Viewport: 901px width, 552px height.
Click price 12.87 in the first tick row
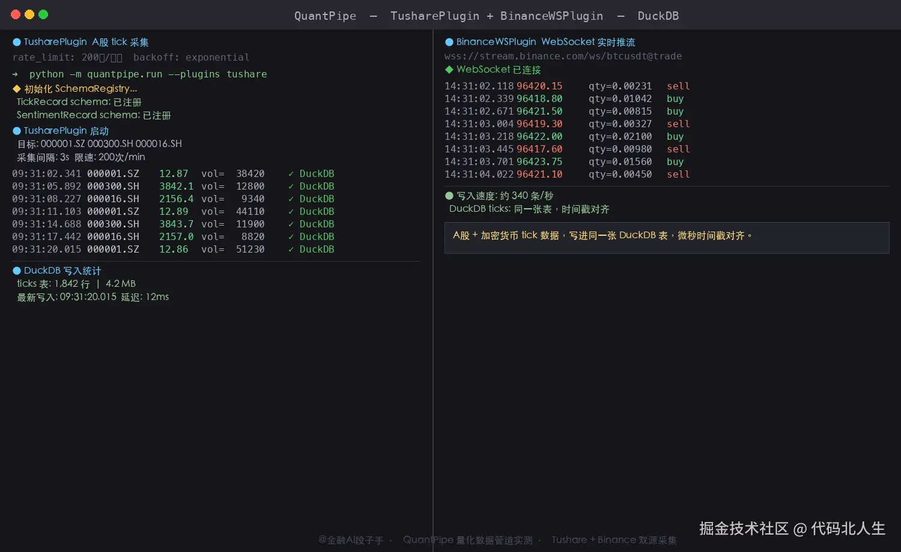[174, 174]
